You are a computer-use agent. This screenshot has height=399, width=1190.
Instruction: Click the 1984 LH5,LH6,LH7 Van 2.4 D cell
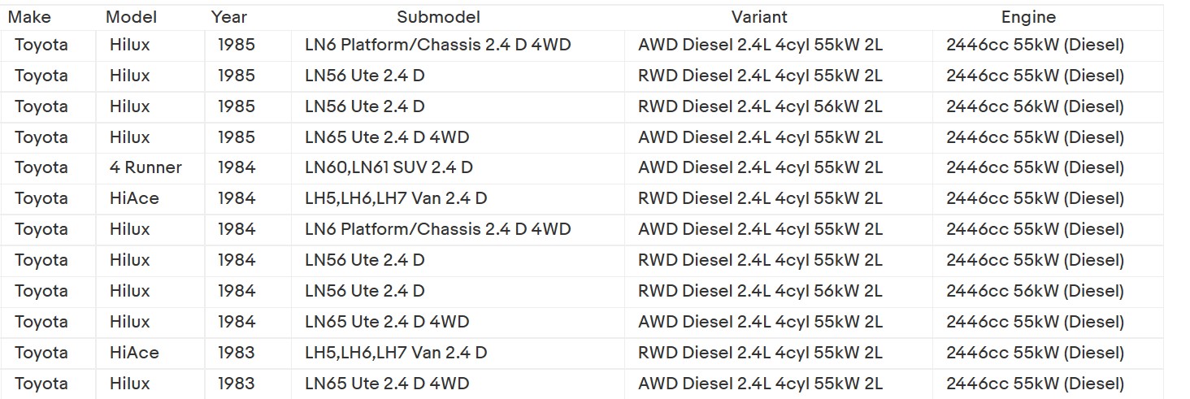396,198
